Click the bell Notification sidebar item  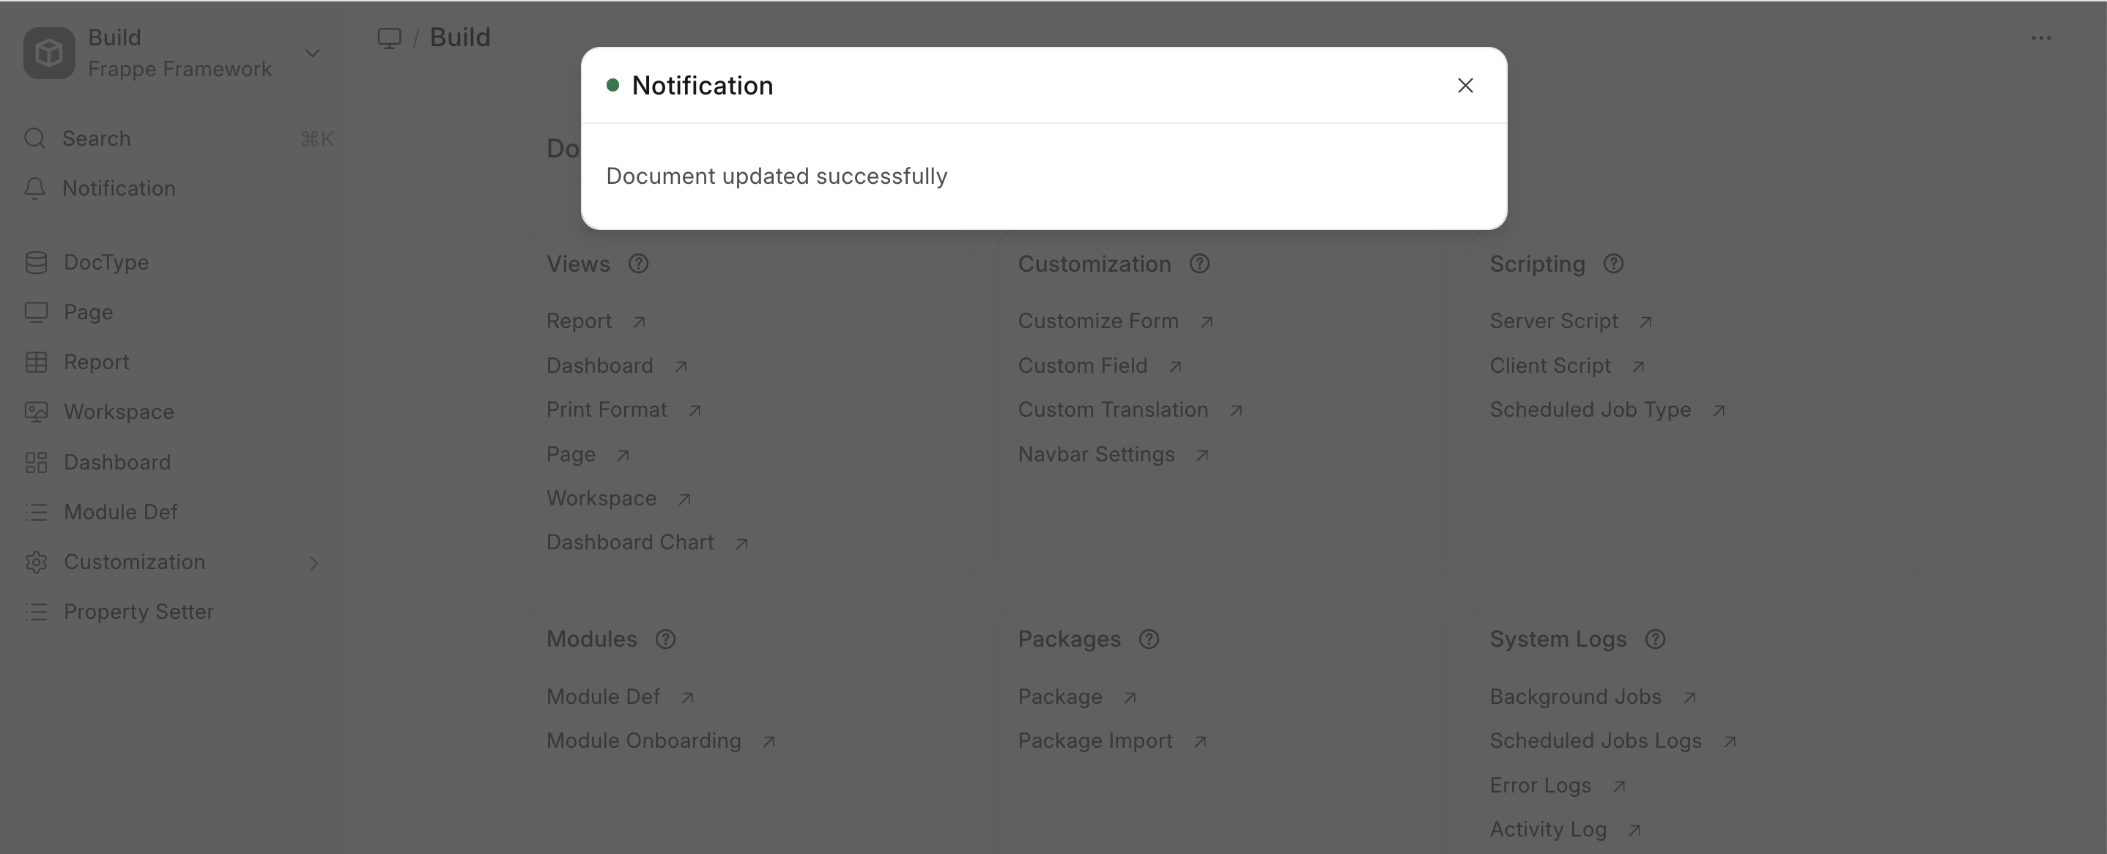(x=119, y=188)
